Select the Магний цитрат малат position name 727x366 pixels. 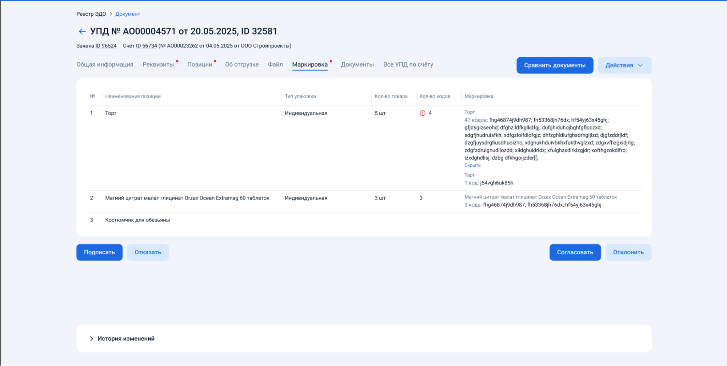187,198
